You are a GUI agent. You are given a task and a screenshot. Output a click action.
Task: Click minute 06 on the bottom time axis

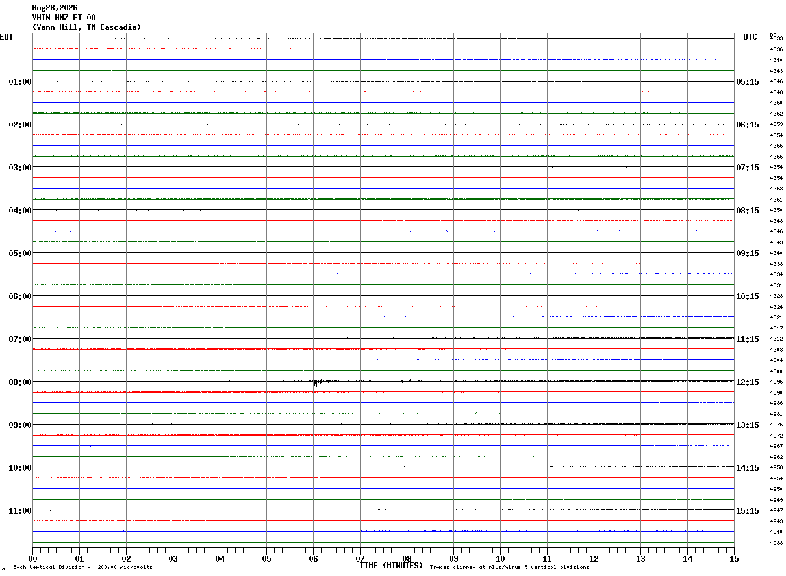tap(313, 558)
